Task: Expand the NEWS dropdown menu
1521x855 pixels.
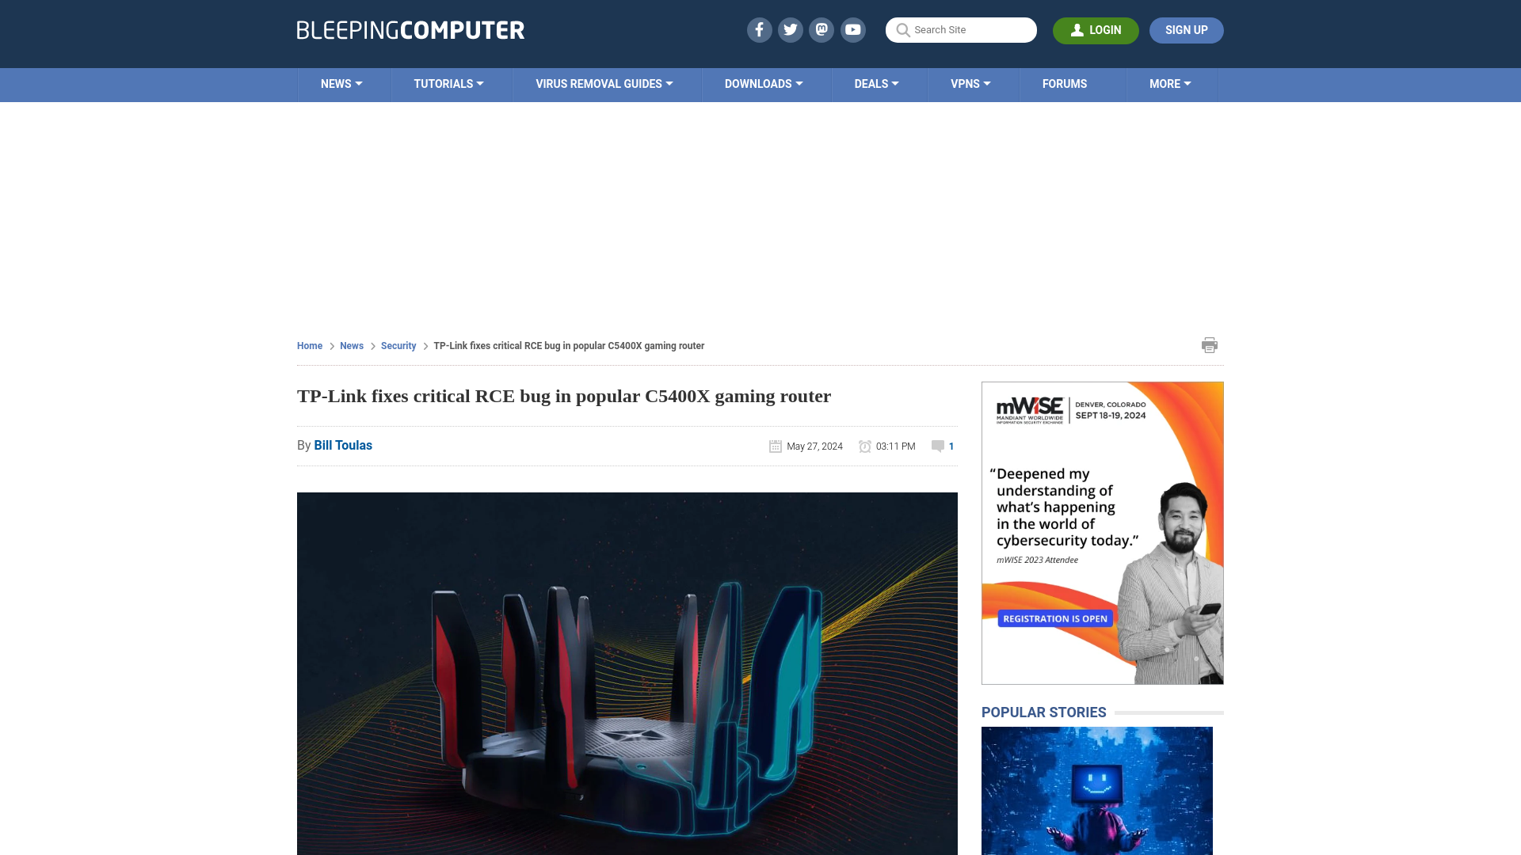Action: coord(341,83)
